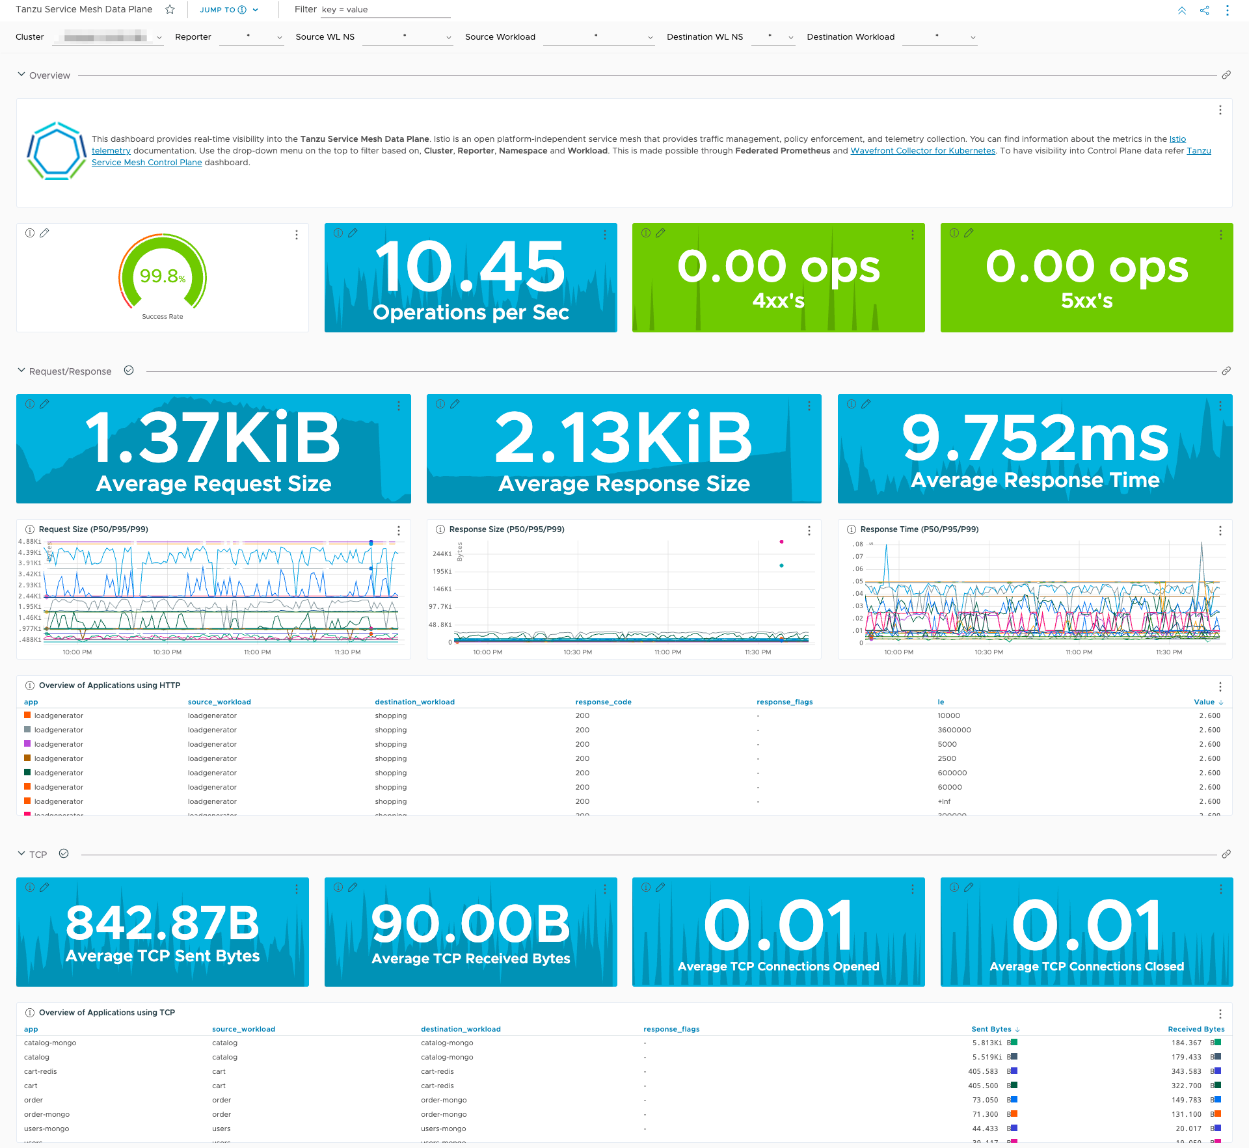The image size is (1249, 1148).
Task: Open options menu of Request Size P50/P95/P99 chart
Action: [x=399, y=531]
